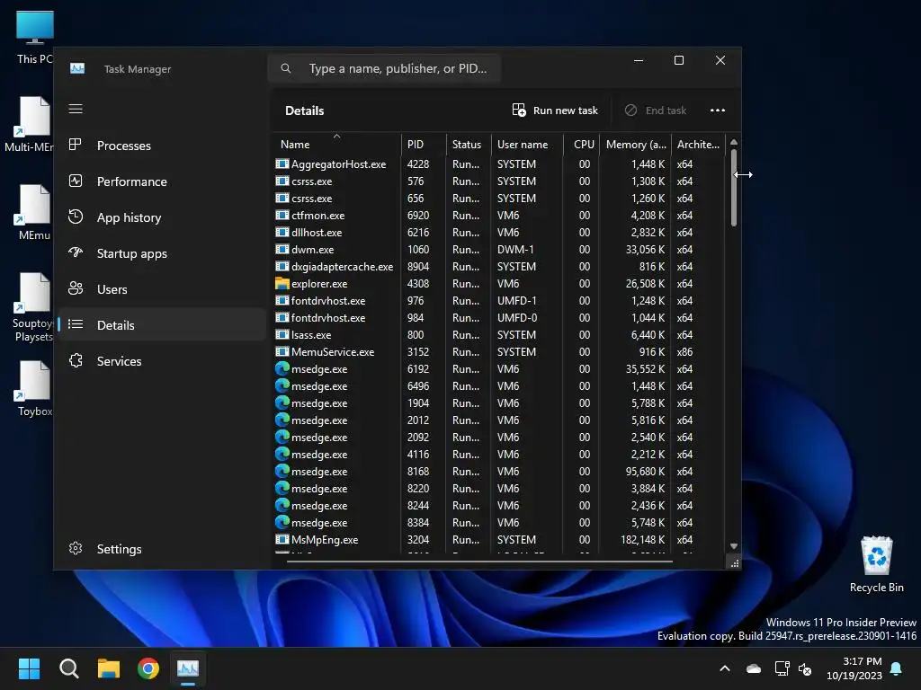Switch to the Services page
This screenshot has height=690, width=921.
click(163, 361)
